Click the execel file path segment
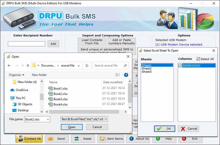This screenshot has height=145, width=220. point(68,66)
